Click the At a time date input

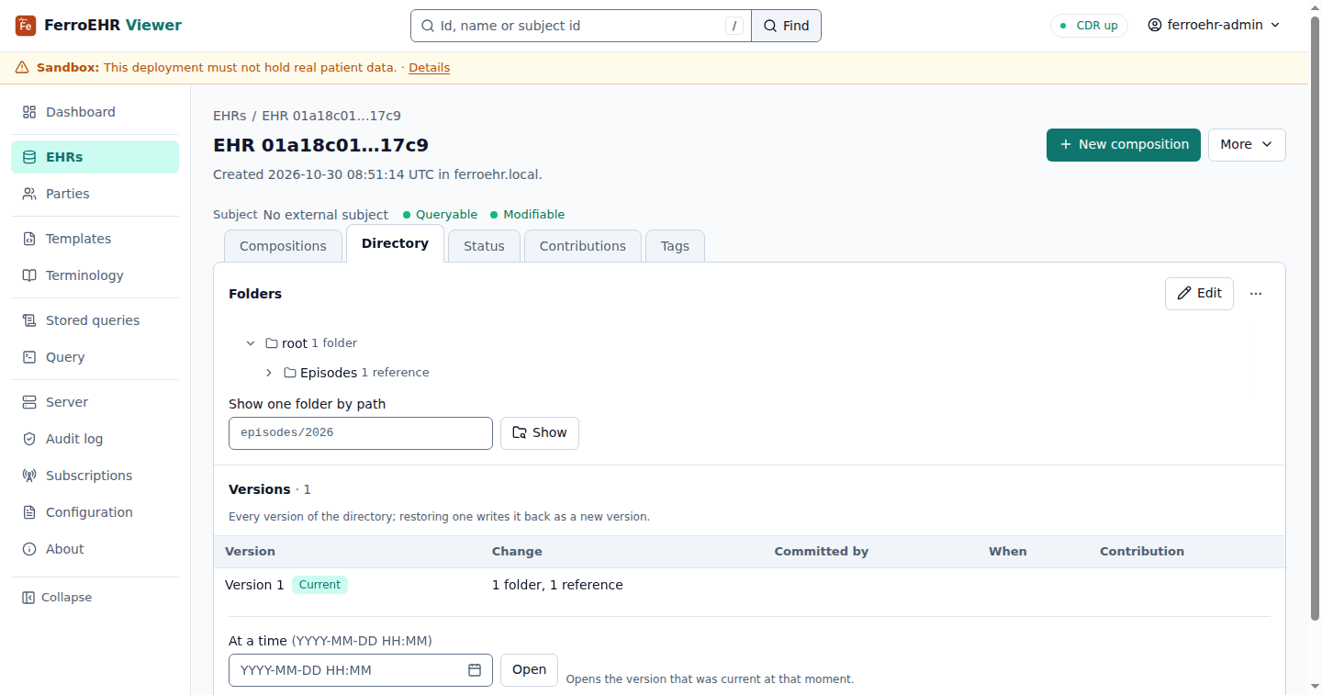point(361,670)
